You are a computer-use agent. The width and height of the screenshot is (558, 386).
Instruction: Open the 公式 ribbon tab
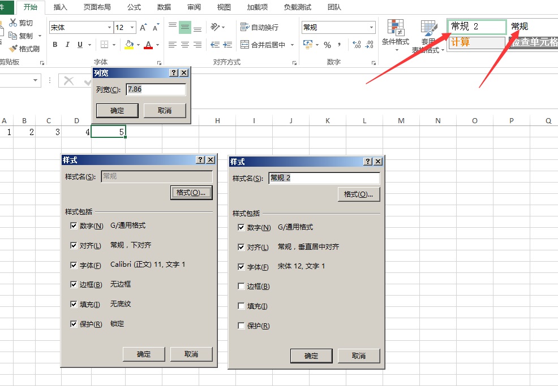tap(134, 7)
